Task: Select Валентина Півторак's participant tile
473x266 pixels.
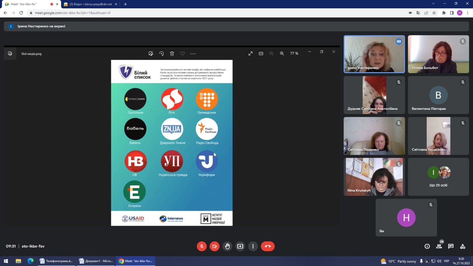Action: pyautogui.click(x=438, y=95)
